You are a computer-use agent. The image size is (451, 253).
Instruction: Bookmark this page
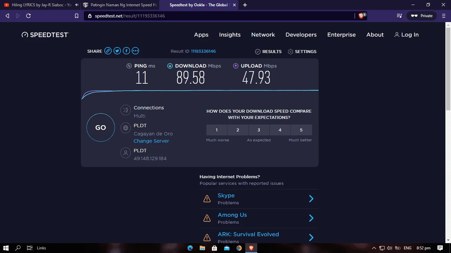(x=77, y=16)
